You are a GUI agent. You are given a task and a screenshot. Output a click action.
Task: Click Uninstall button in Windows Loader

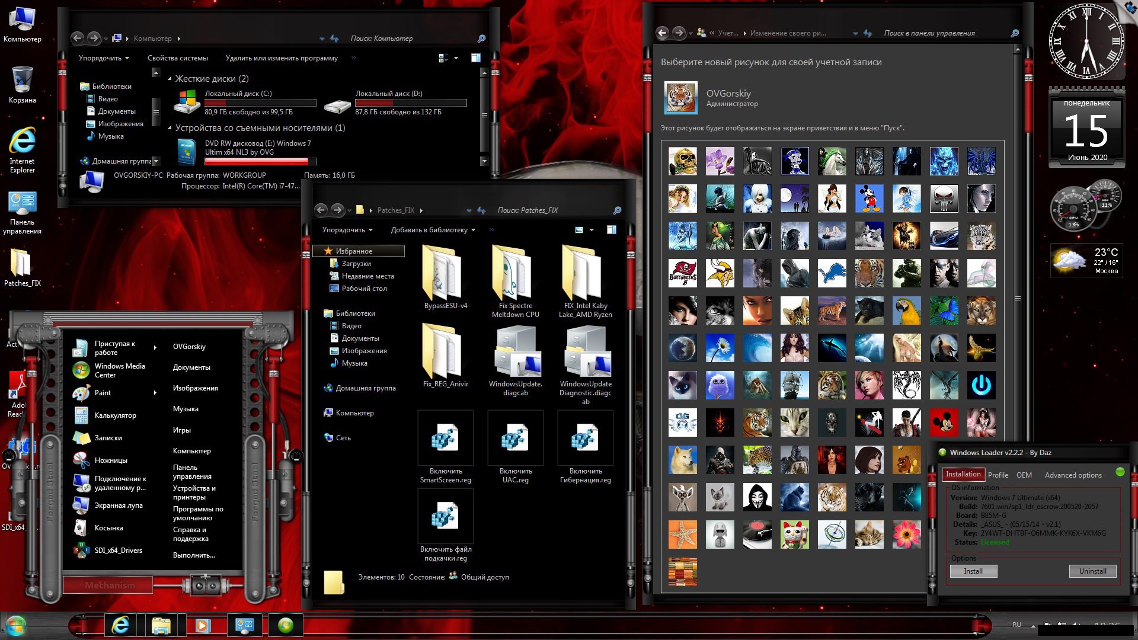tap(1092, 571)
